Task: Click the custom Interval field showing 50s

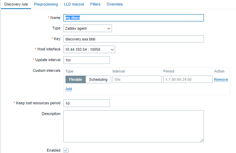Action: click(137, 79)
